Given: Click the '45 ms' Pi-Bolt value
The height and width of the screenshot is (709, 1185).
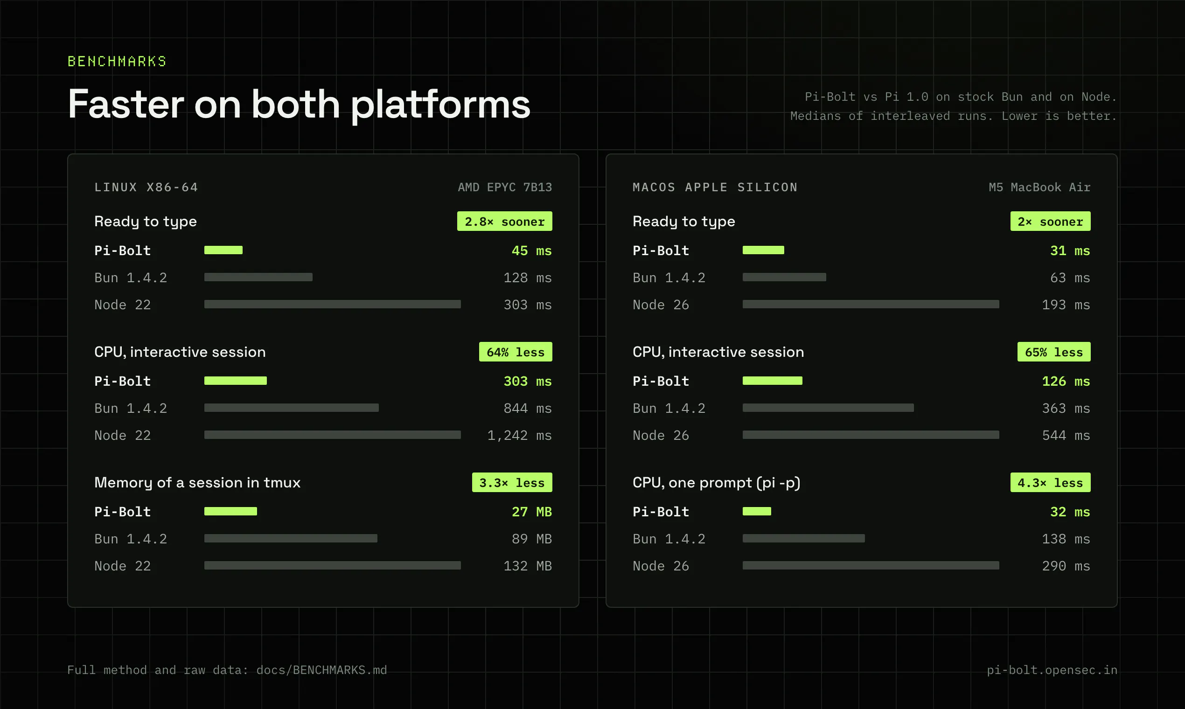Looking at the screenshot, I should pos(532,250).
